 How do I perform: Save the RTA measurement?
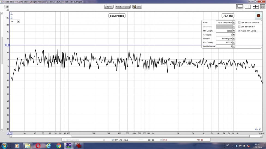pyautogui.click(x=137, y=7)
